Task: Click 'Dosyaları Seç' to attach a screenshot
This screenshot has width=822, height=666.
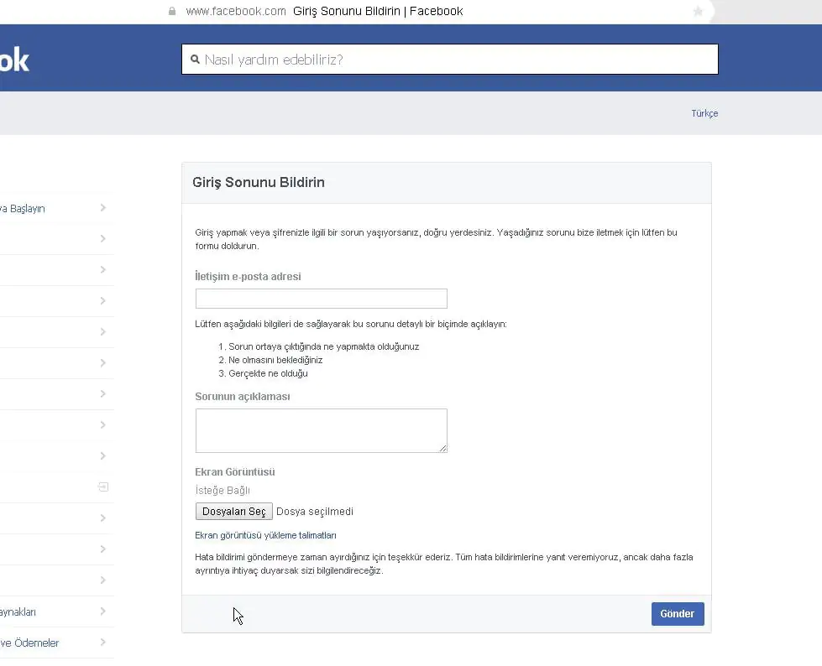Action: tap(233, 511)
